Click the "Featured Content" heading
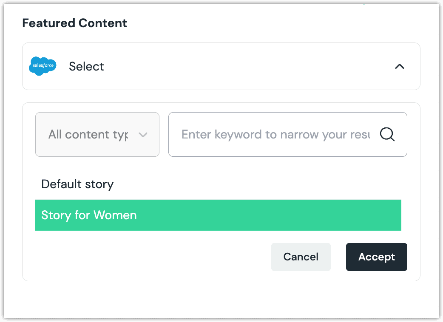The image size is (443, 322). [x=74, y=23]
